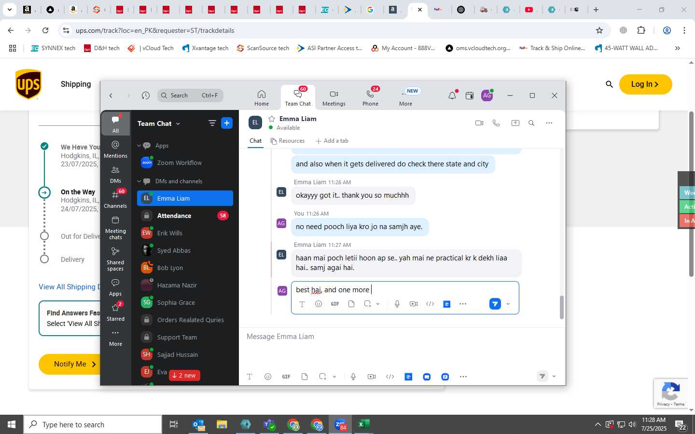Open the chat history clock icon
This screenshot has width=695, height=434.
coord(146,95)
